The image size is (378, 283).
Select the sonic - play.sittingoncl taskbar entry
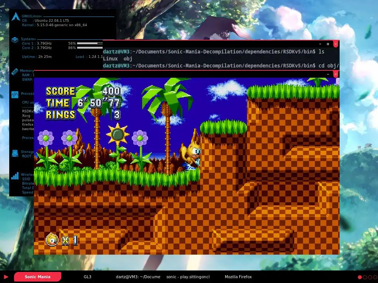click(188, 277)
